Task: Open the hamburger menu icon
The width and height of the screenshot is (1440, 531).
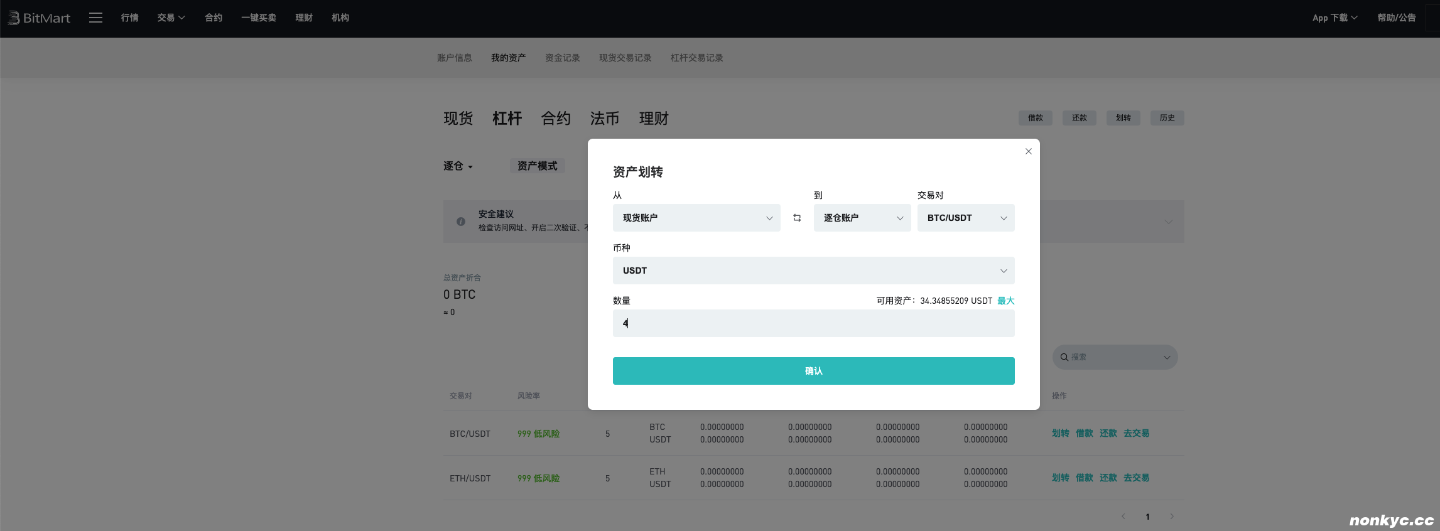Action: (95, 18)
